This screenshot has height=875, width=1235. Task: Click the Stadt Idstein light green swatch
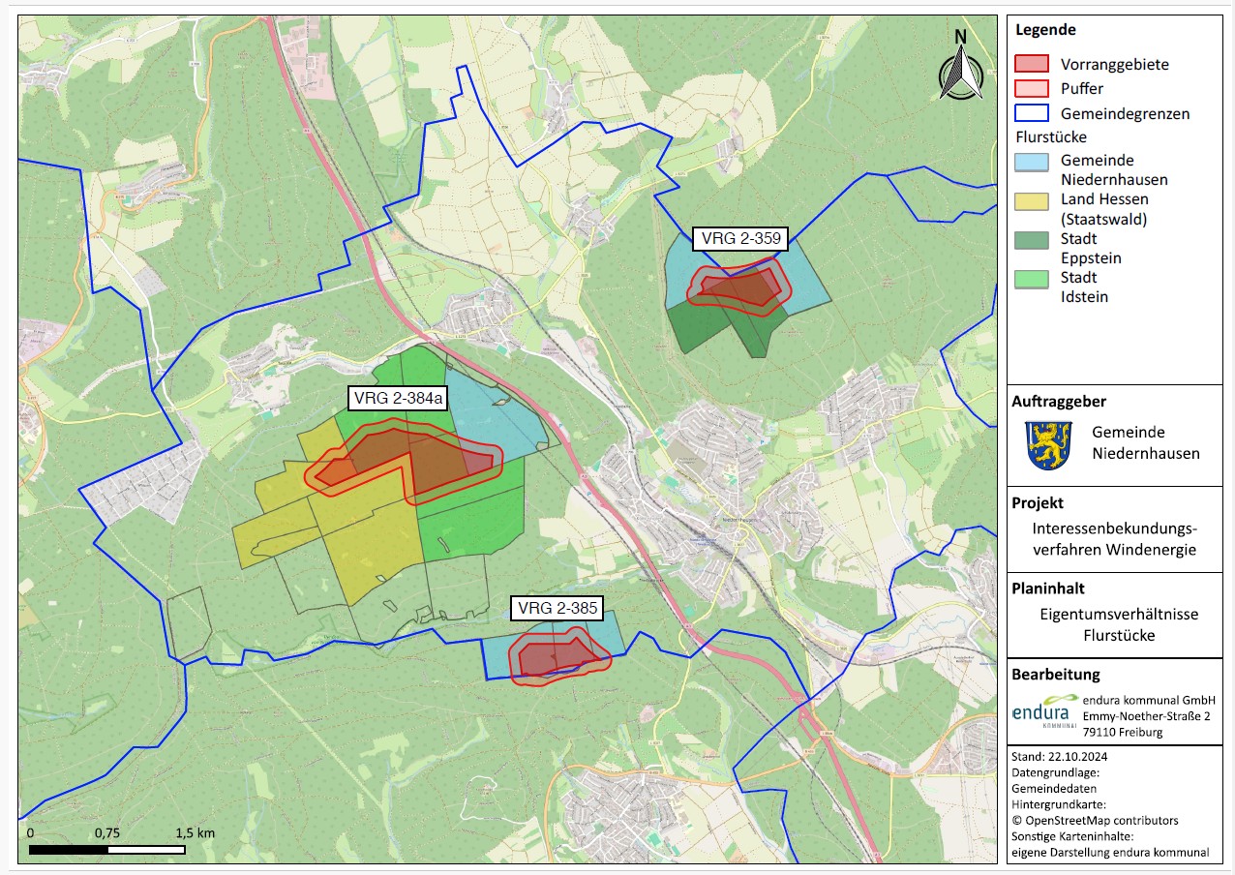click(x=1031, y=279)
